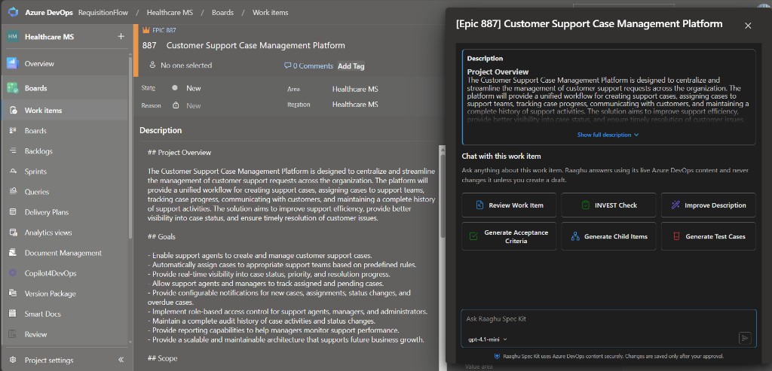Open the Sprints sidebar icon
The width and height of the screenshot is (772, 371).
pyautogui.click(x=14, y=172)
